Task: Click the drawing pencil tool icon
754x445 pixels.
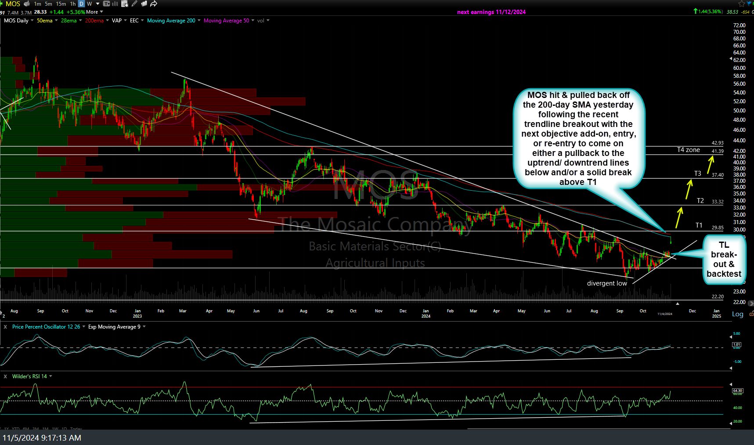Action: pyautogui.click(x=134, y=4)
